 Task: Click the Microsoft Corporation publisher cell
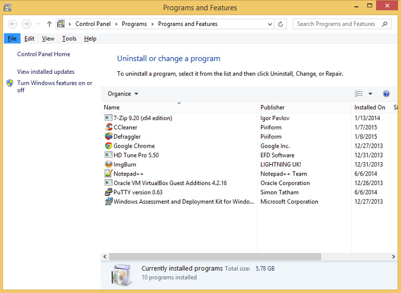pos(289,202)
